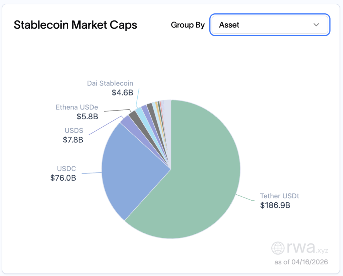Click the 'Tether USDt' label text
343x276 pixels.
pyautogui.click(x=279, y=196)
